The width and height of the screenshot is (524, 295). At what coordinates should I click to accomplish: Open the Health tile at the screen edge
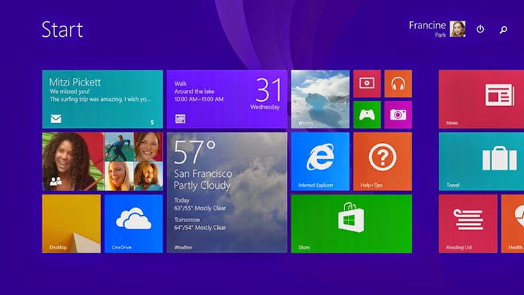(x=513, y=224)
